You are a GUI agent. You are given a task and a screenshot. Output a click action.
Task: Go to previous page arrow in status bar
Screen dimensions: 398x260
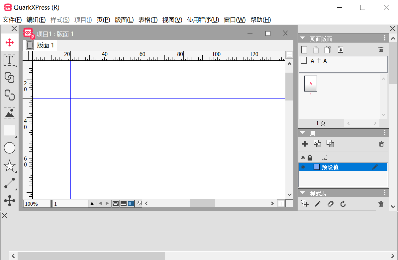[x=100, y=203]
